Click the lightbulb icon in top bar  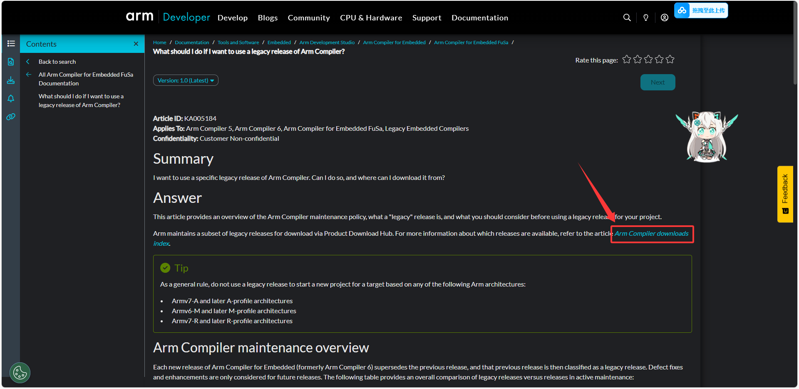pos(646,17)
